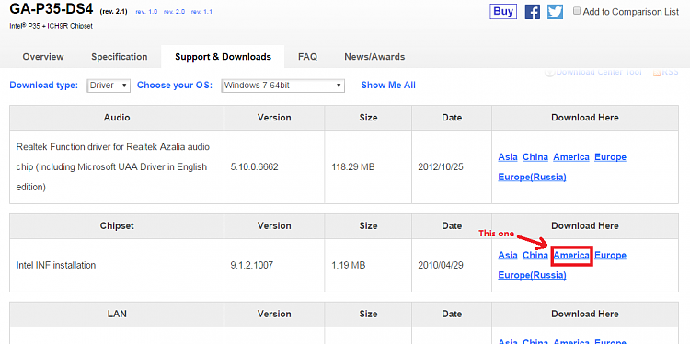Download the Chipset driver from America
Screen dimensions: 690x344
tap(571, 255)
